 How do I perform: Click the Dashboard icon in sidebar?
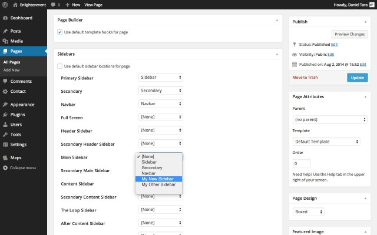pyautogui.click(x=5, y=18)
